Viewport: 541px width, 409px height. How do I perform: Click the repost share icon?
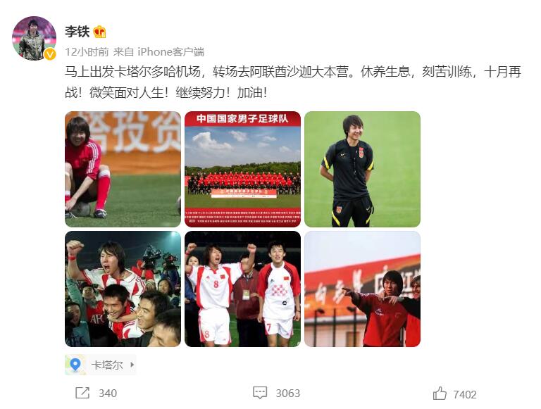click(82, 393)
